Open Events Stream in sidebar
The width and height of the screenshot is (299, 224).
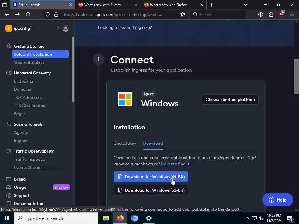pyautogui.click(x=28, y=167)
